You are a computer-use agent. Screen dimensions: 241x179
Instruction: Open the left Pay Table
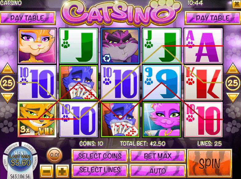point(28,18)
